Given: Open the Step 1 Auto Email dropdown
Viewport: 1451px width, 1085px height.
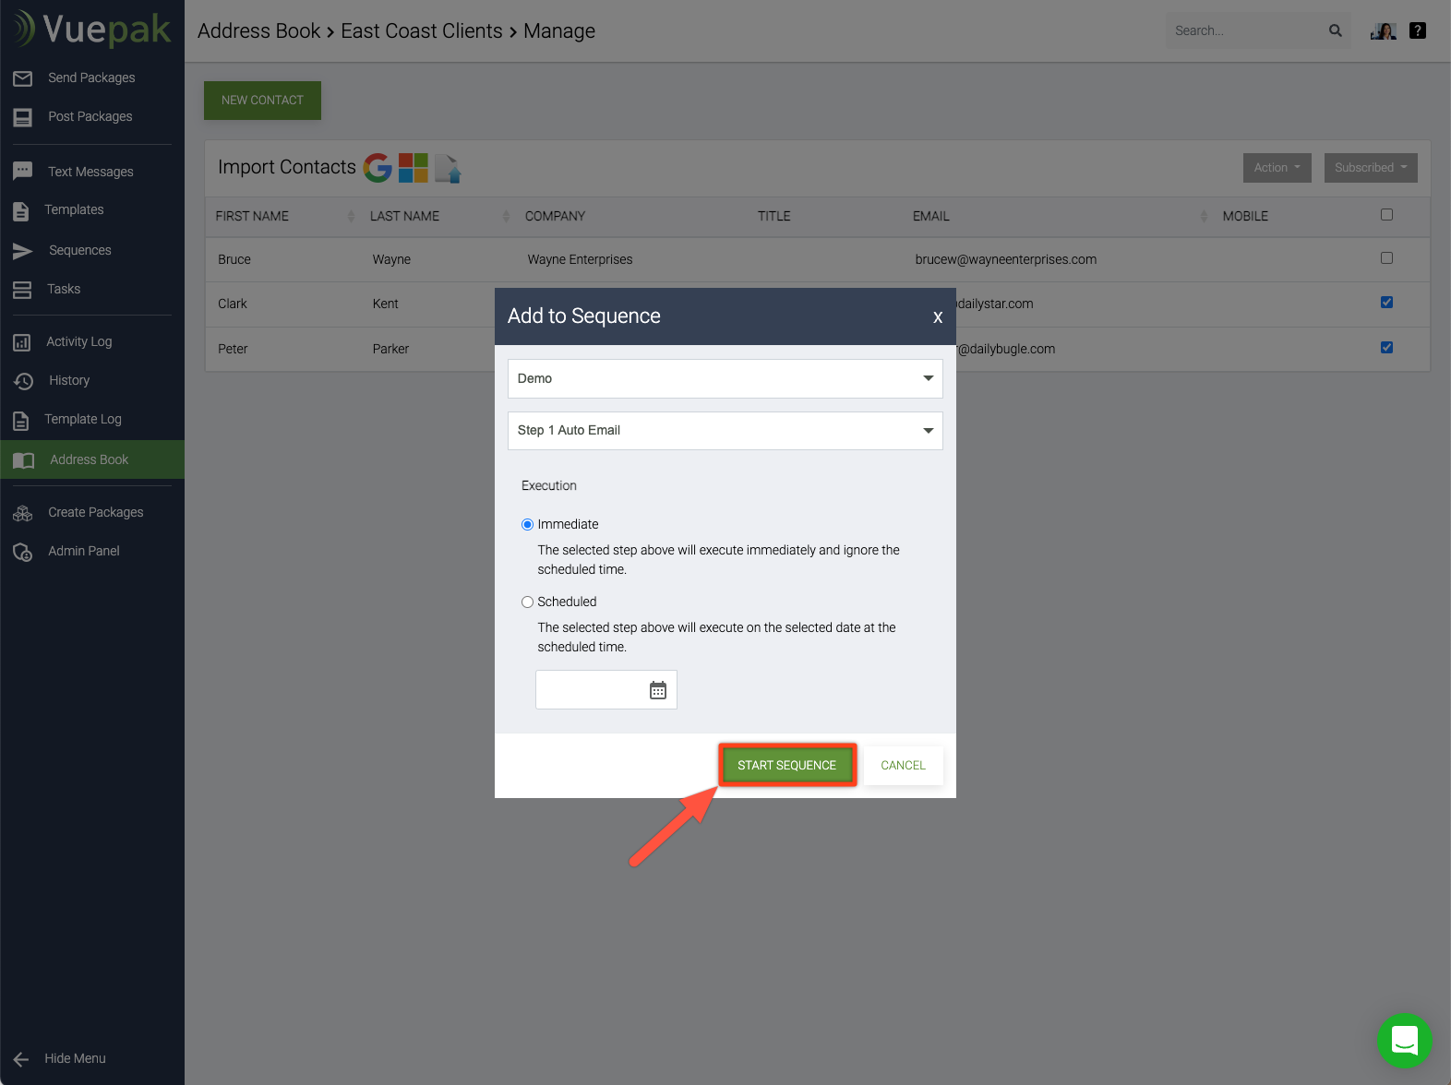Looking at the screenshot, I should (x=725, y=431).
